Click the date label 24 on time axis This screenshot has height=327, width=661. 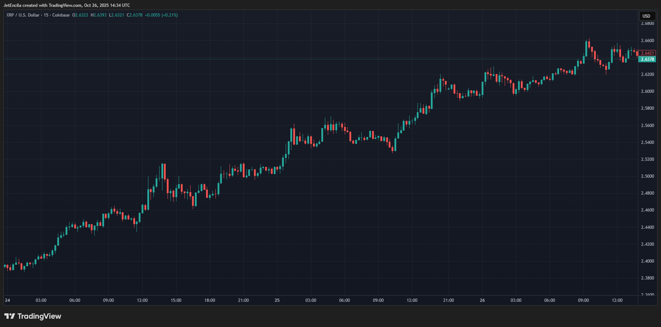point(8,300)
